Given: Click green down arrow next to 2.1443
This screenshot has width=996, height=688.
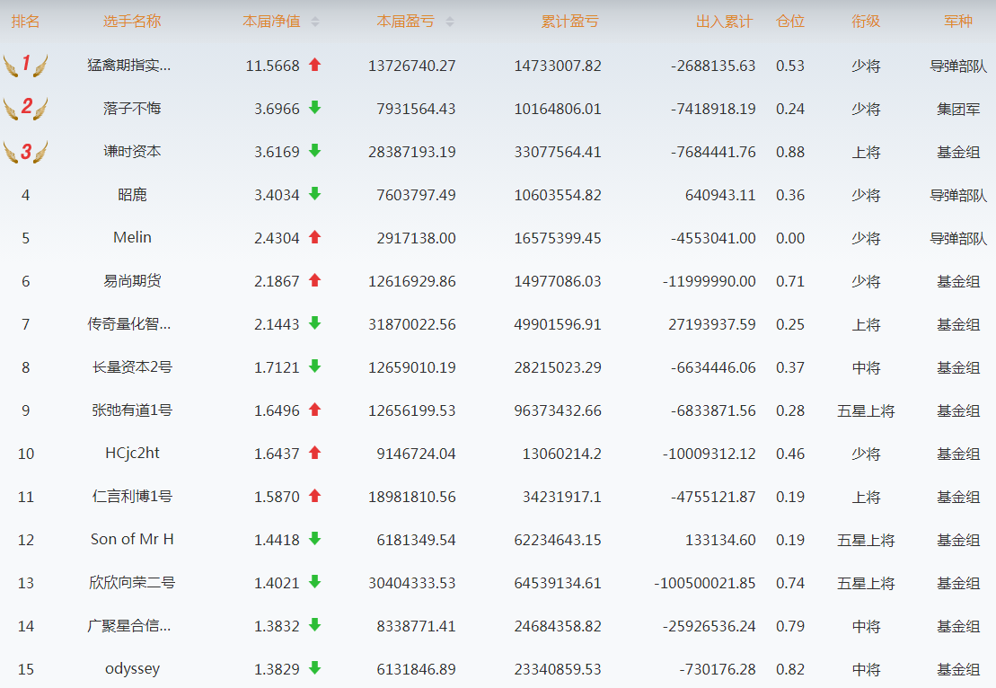Looking at the screenshot, I should pyautogui.click(x=314, y=323).
